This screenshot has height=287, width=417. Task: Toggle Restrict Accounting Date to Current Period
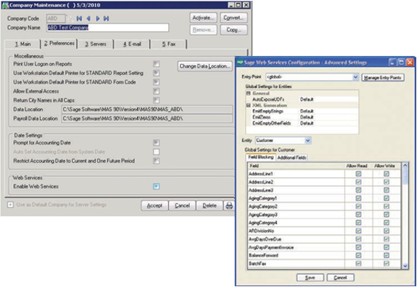[x=156, y=160]
